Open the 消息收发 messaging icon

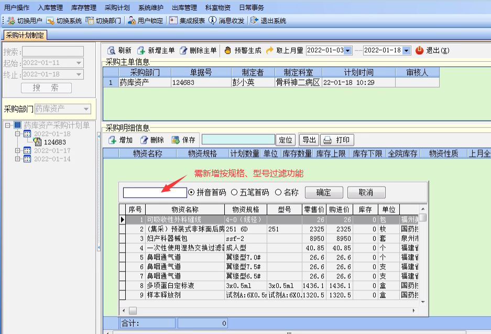212,20
